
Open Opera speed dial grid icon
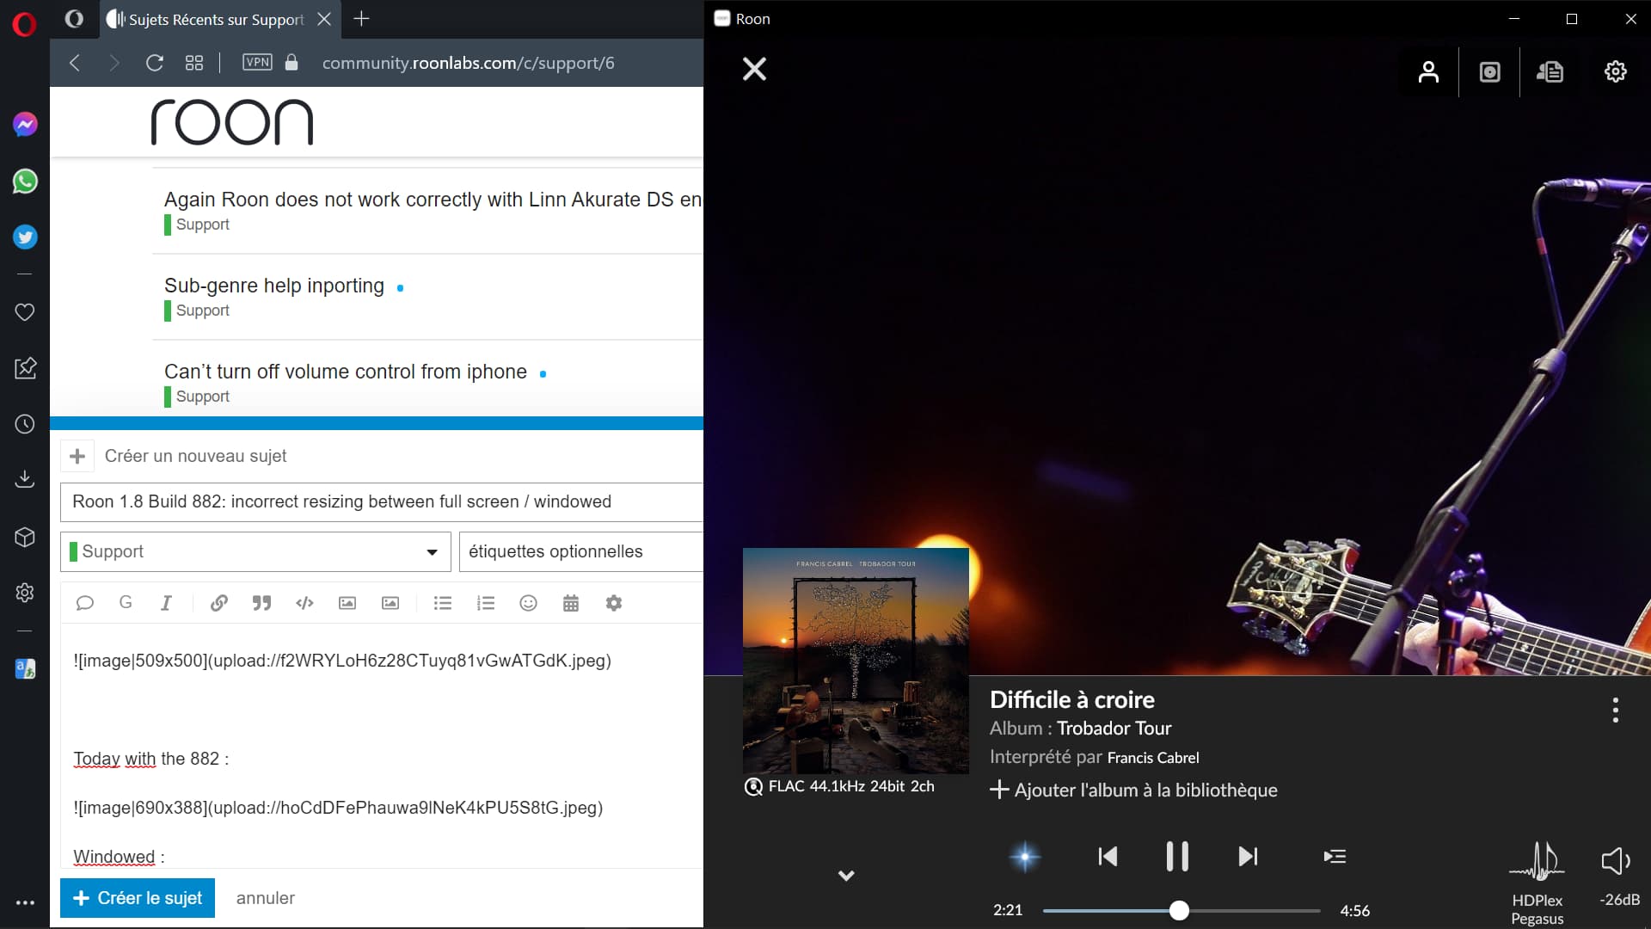194,63
